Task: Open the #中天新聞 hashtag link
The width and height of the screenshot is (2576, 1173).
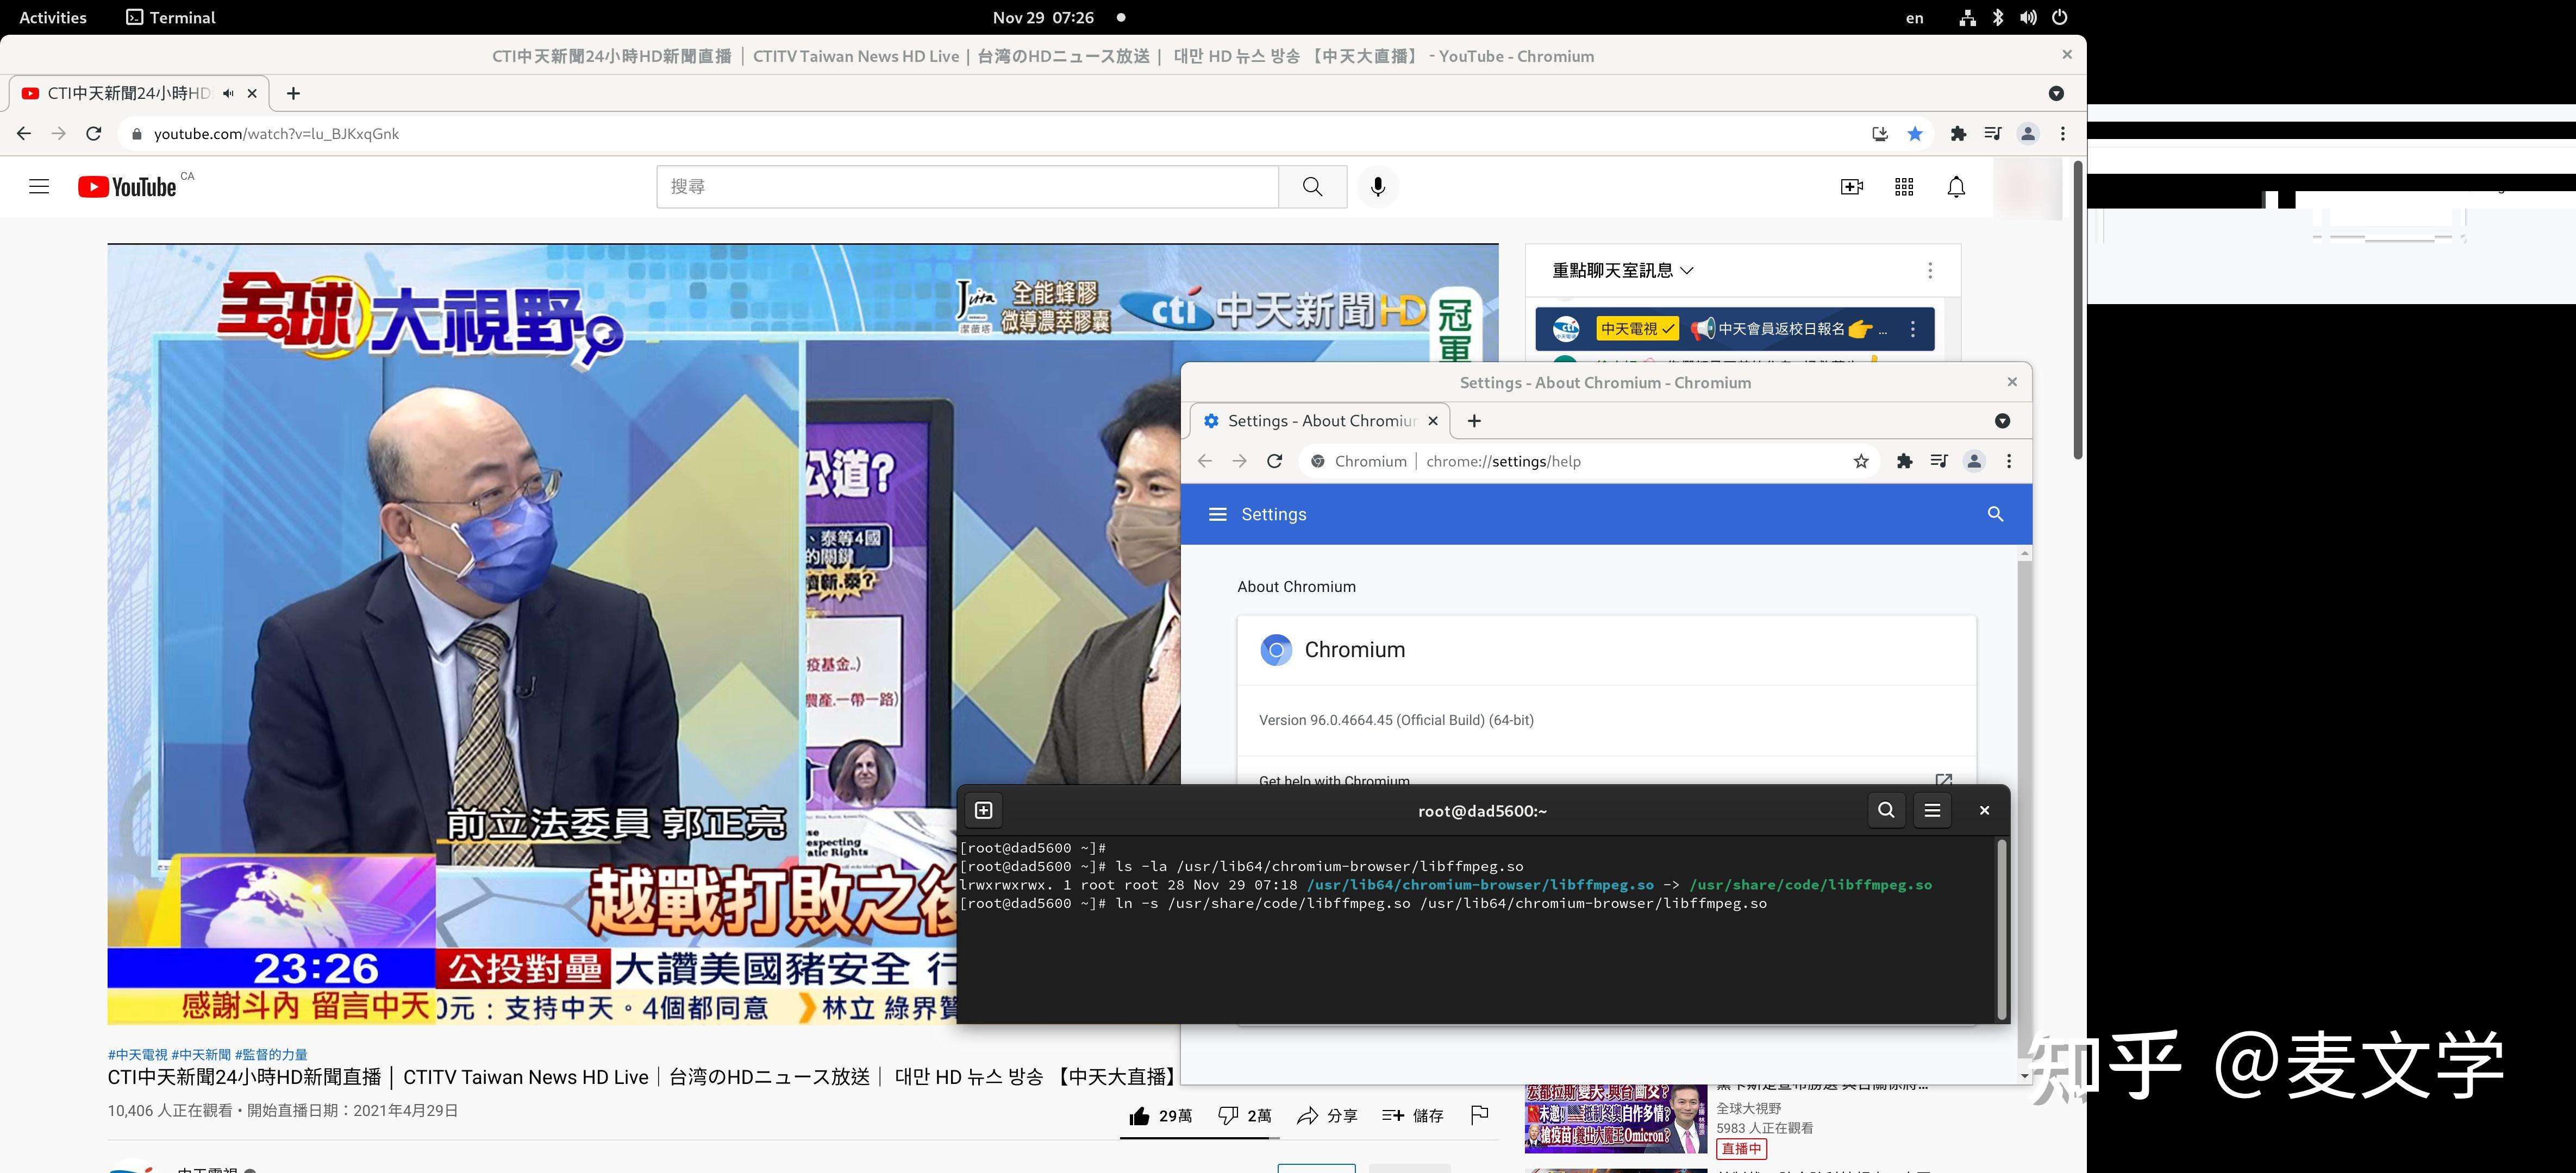Action: click(201, 1054)
